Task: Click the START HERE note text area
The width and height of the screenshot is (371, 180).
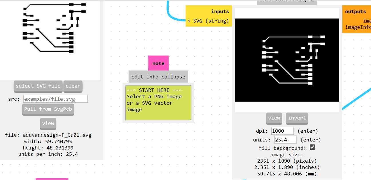Action: [x=158, y=103]
